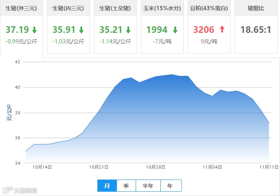280x196 pixels.
Task: Click the 36 y-axis label
Action: 18,138
